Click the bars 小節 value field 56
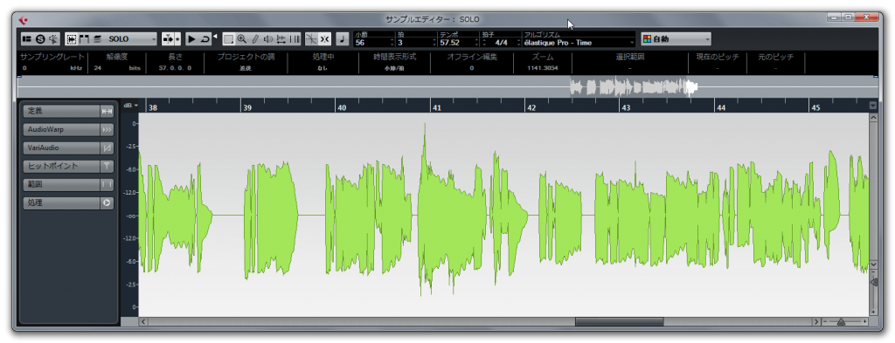This screenshot has height=343, width=895. (x=374, y=42)
